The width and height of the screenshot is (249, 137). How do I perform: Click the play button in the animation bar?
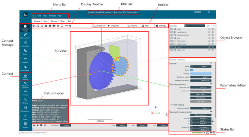pyautogui.click(x=38, y=125)
